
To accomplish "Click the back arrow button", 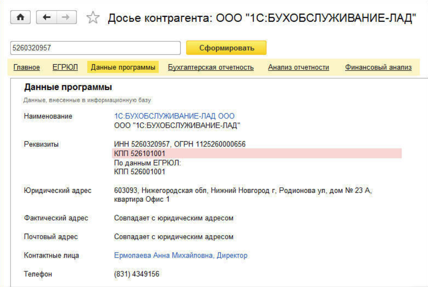I will 46,18.
